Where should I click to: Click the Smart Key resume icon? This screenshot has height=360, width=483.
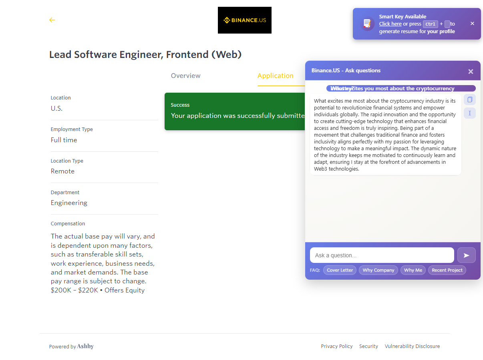(x=366, y=24)
